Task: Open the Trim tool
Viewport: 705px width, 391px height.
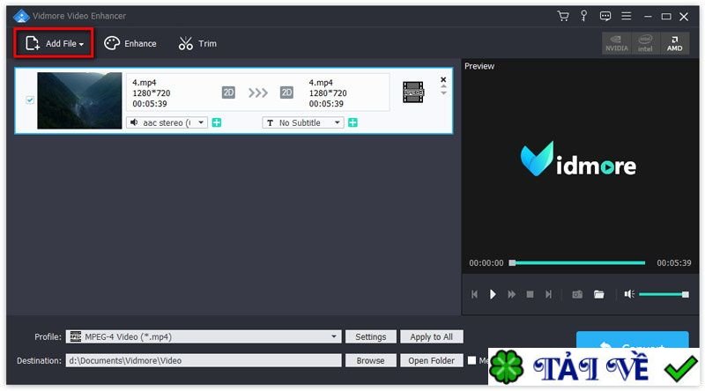Action: point(197,43)
